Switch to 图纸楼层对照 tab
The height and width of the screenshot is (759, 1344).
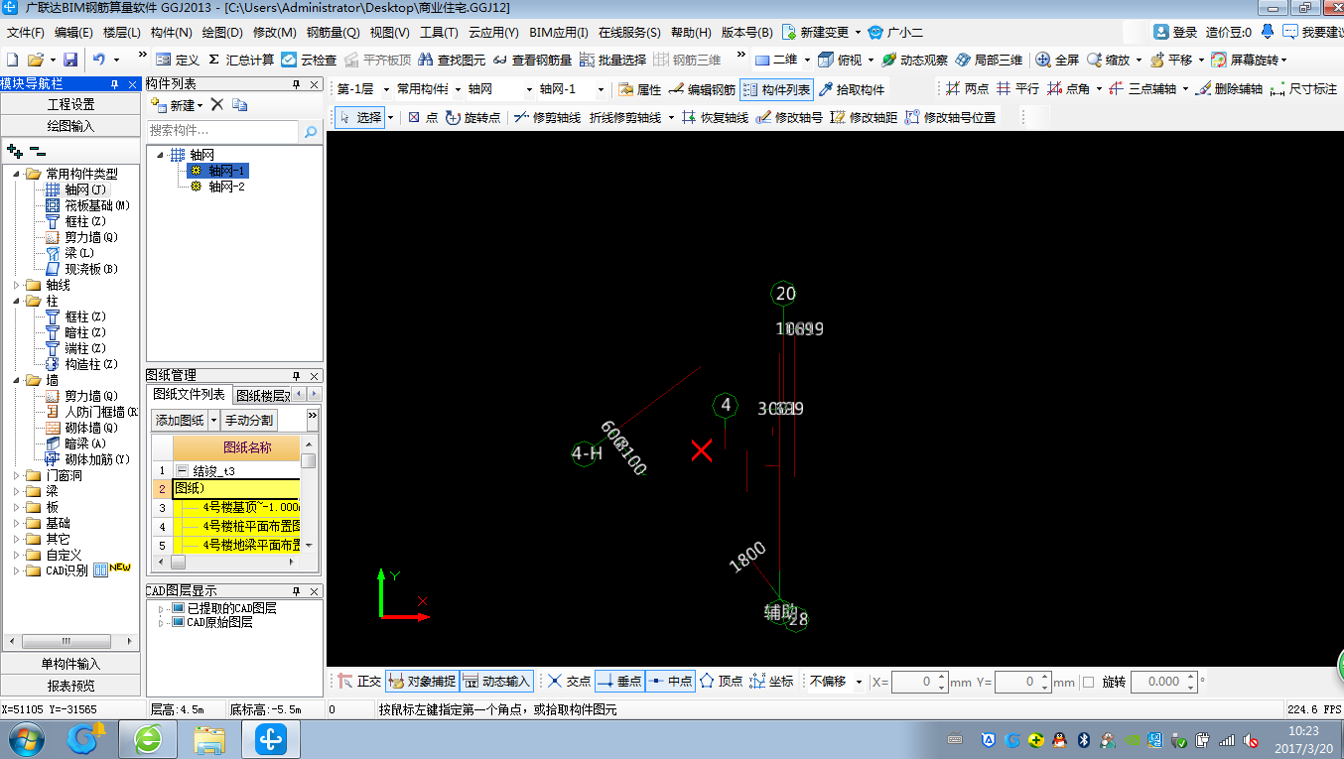point(262,395)
